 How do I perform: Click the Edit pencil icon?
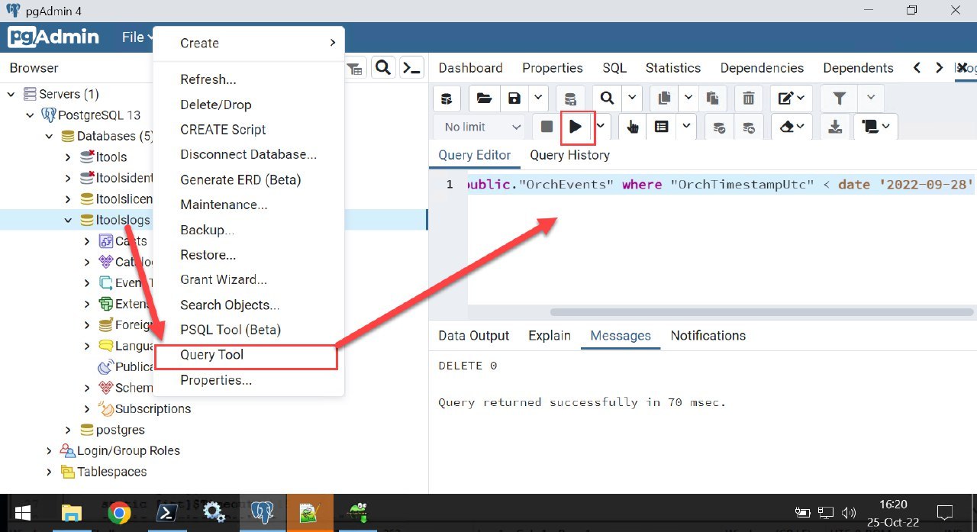(x=791, y=98)
